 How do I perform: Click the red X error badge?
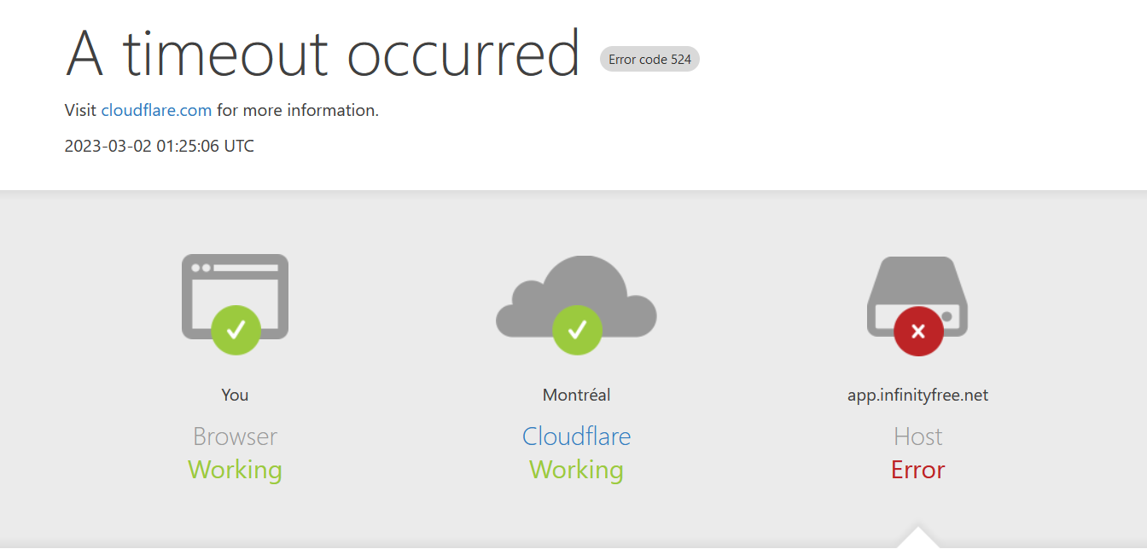[918, 331]
